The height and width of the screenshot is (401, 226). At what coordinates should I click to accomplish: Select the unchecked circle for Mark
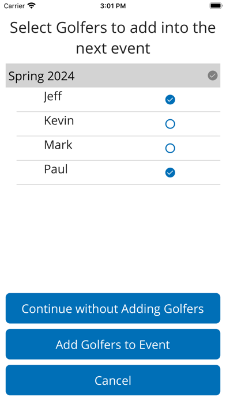pos(170,148)
